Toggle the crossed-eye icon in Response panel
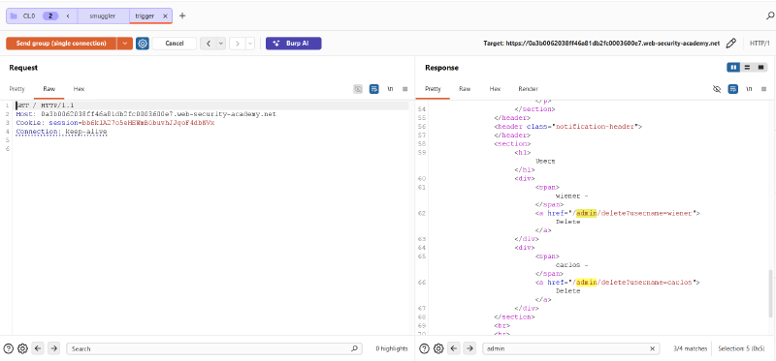Image resolution: width=776 pixels, height=361 pixels. 717,89
